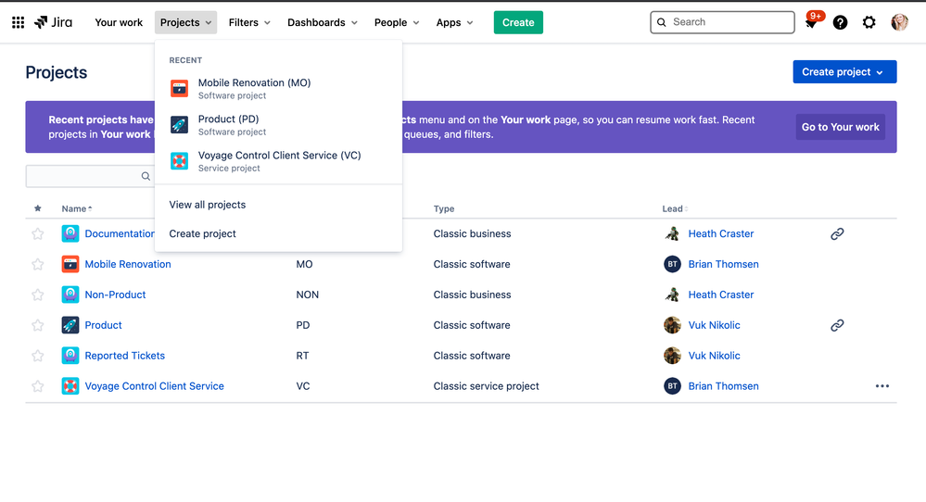The width and height of the screenshot is (926, 502).
Task: Click the link icon in Documentation row
Action: click(837, 234)
